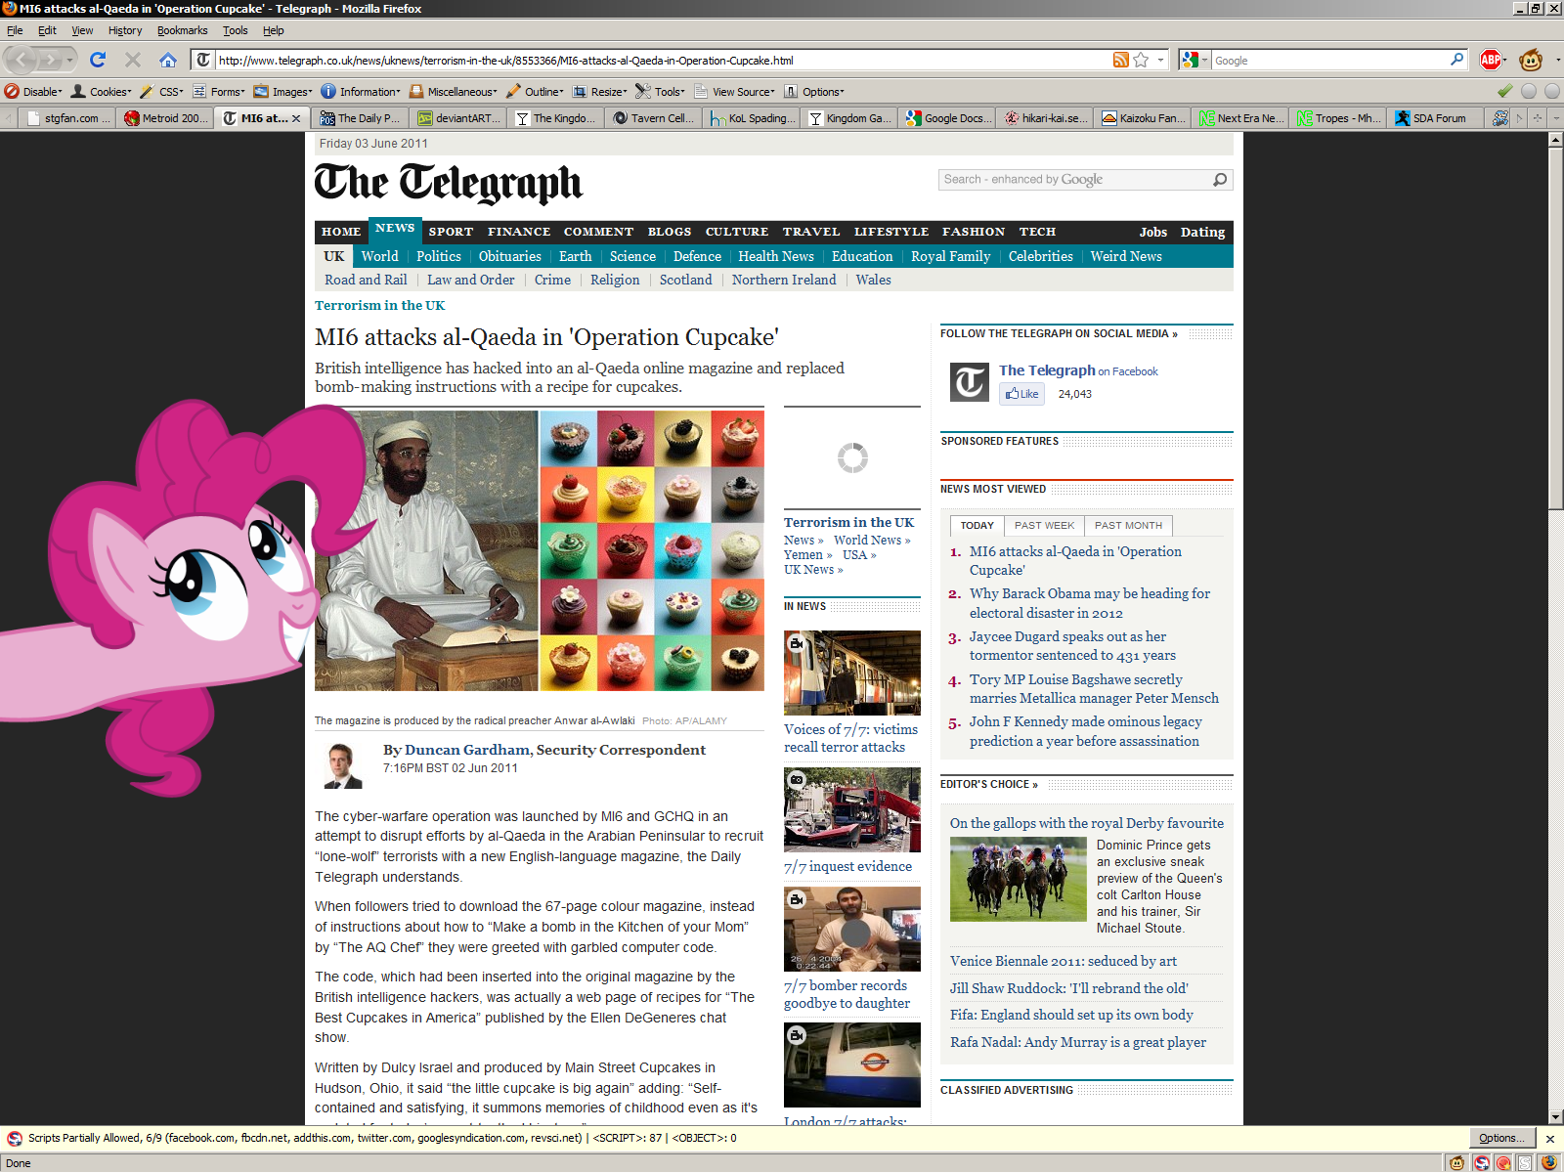Open the Northern Ireland subsection link
The width and height of the screenshot is (1564, 1173).
click(x=784, y=280)
